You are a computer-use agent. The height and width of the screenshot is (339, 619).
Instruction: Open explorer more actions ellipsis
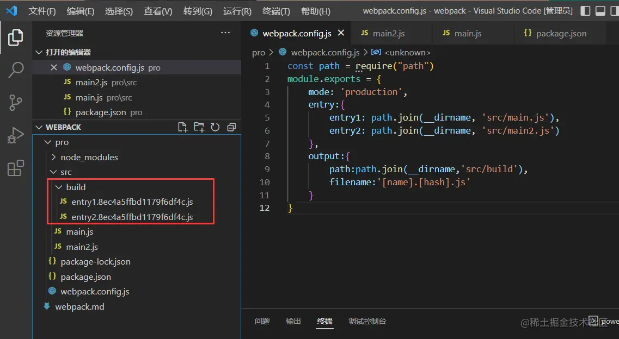pyautogui.click(x=225, y=33)
